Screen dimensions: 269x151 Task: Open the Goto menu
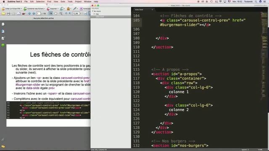coord(63,2)
